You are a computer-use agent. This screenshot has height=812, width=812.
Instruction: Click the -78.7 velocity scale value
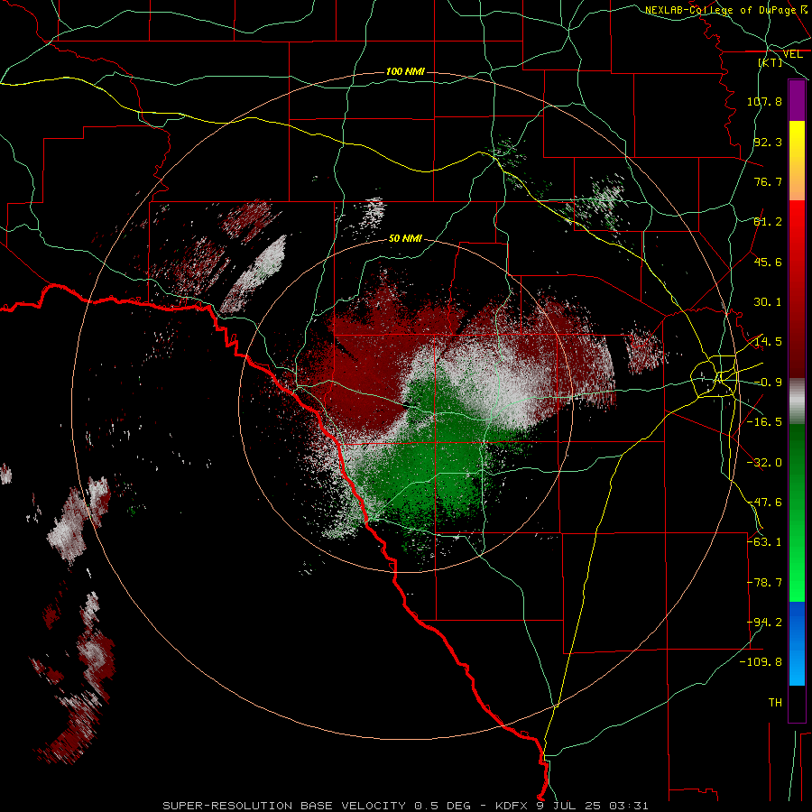pyautogui.click(x=764, y=583)
